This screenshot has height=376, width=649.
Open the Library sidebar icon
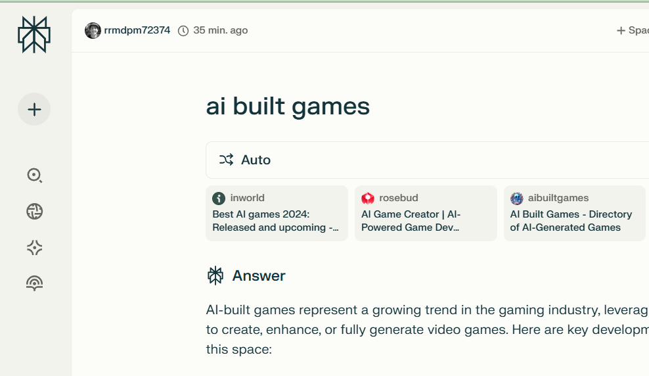tap(34, 283)
